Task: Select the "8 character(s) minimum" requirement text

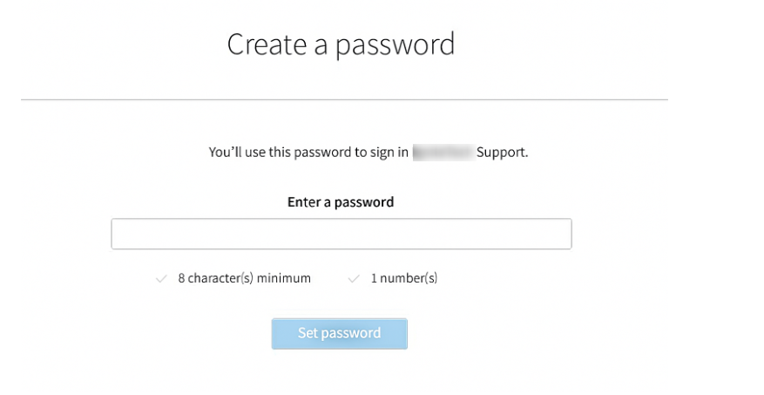Action: (244, 279)
